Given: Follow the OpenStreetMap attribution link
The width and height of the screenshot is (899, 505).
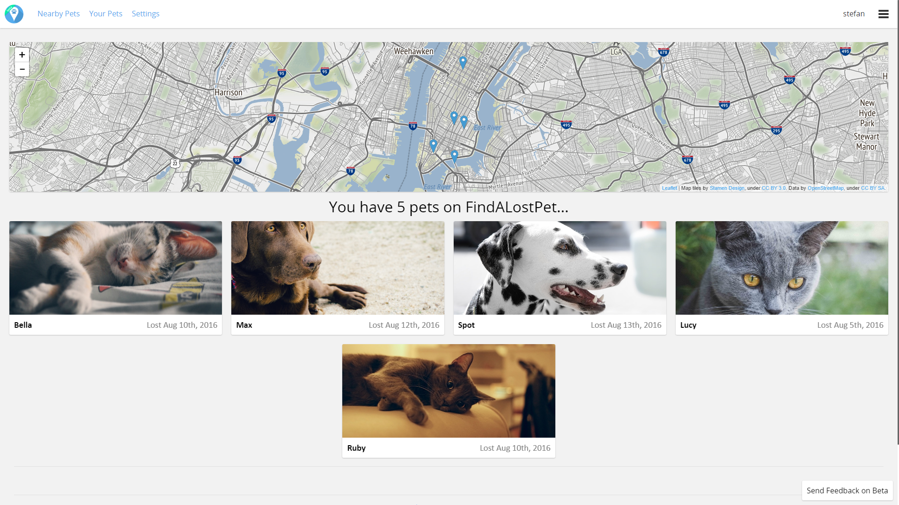Looking at the screenshot, I should pyautogui.click(x=825, y=188).
